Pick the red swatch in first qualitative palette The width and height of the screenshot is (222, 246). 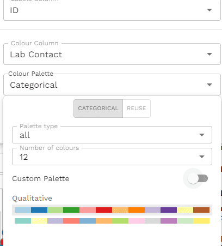coord(104,210)
